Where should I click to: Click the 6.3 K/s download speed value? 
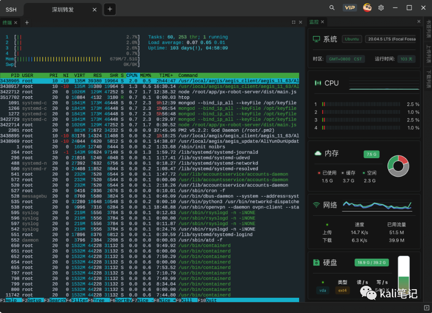point(359,240)
